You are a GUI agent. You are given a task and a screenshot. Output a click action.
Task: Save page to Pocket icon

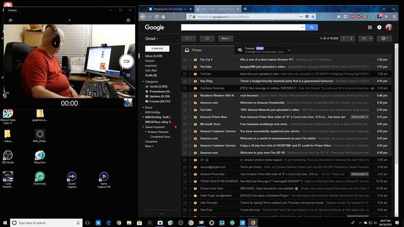[307, 17]
